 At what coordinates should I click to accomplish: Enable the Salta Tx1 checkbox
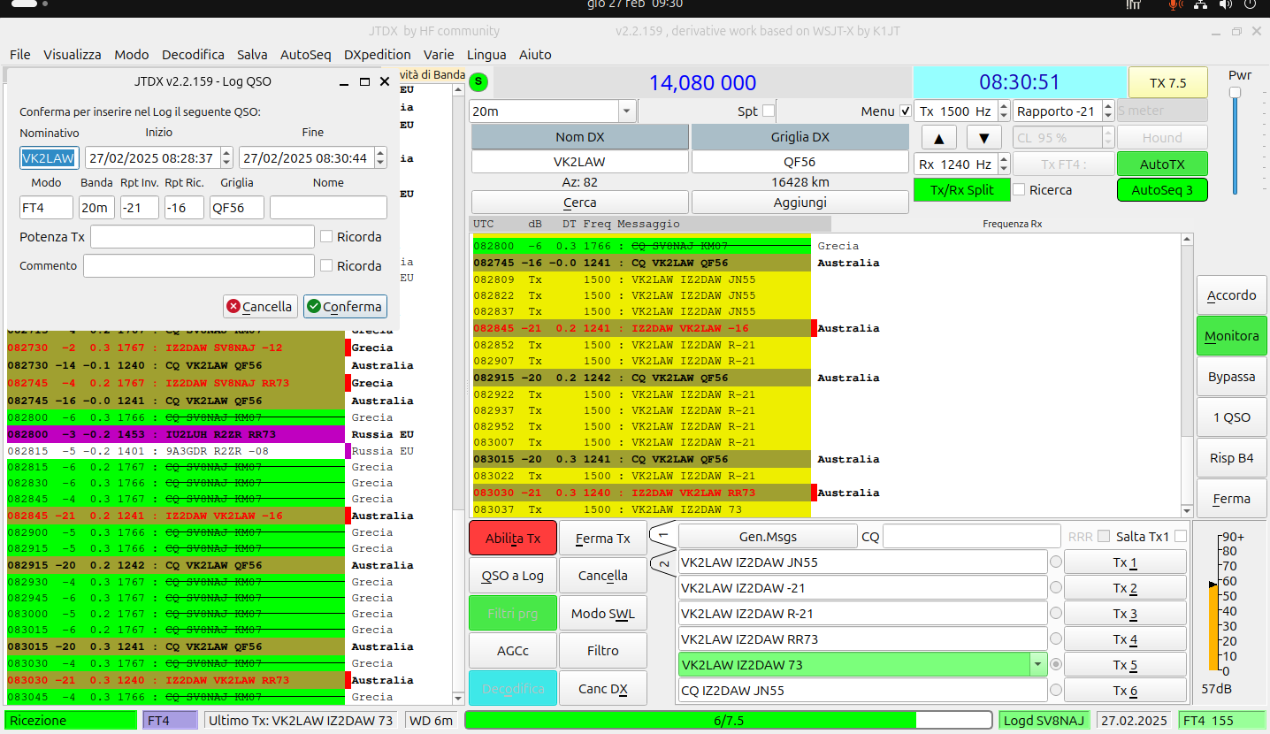click(1180, 536)
